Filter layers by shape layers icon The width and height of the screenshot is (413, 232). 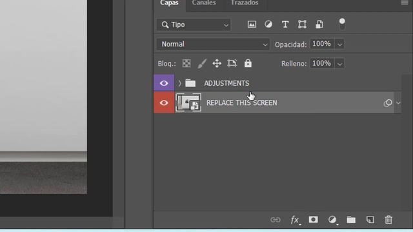click(x=302, y=24)
